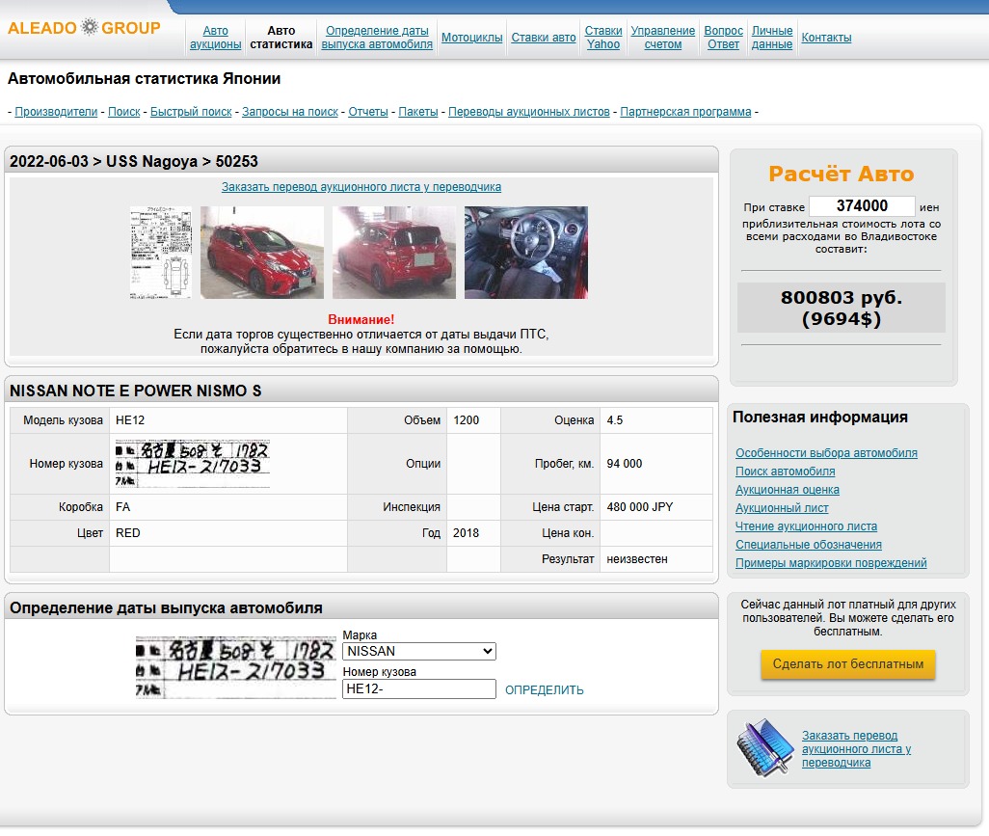This screenshot has width=989, height=836.
Task: Open the Контакты menu item
Action: (x=826, y=38)
